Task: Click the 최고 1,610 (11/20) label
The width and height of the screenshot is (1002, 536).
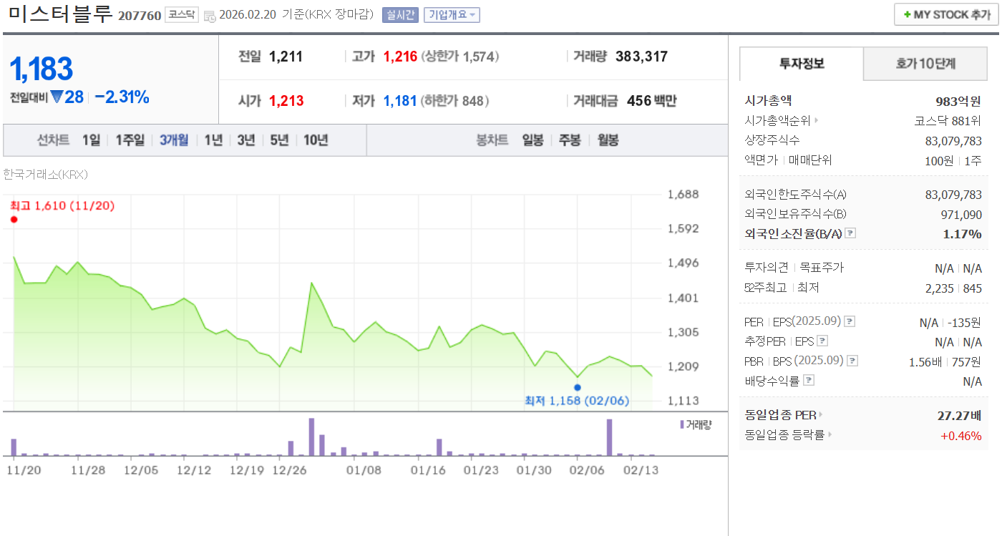Action: (62, 206)
